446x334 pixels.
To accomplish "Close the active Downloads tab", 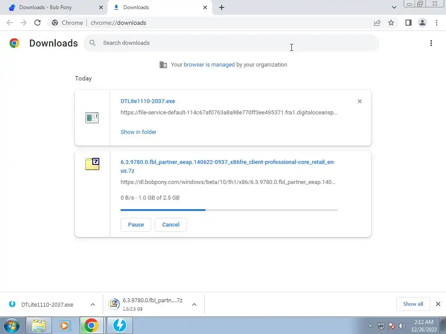I will pos(205,7).
